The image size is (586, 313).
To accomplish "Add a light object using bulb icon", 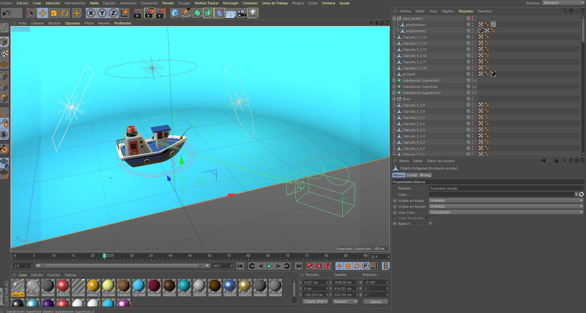I will tap(253, 13).
